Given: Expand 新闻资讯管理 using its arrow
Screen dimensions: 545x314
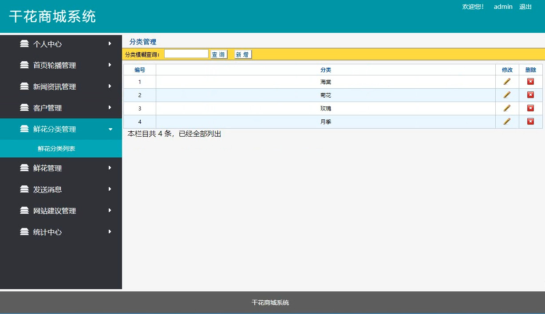Looking at the screenshot, I should (110, 86).
